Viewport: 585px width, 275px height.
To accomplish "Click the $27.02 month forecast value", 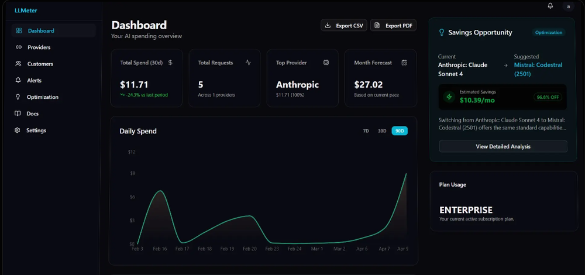I will coord(368,85).
